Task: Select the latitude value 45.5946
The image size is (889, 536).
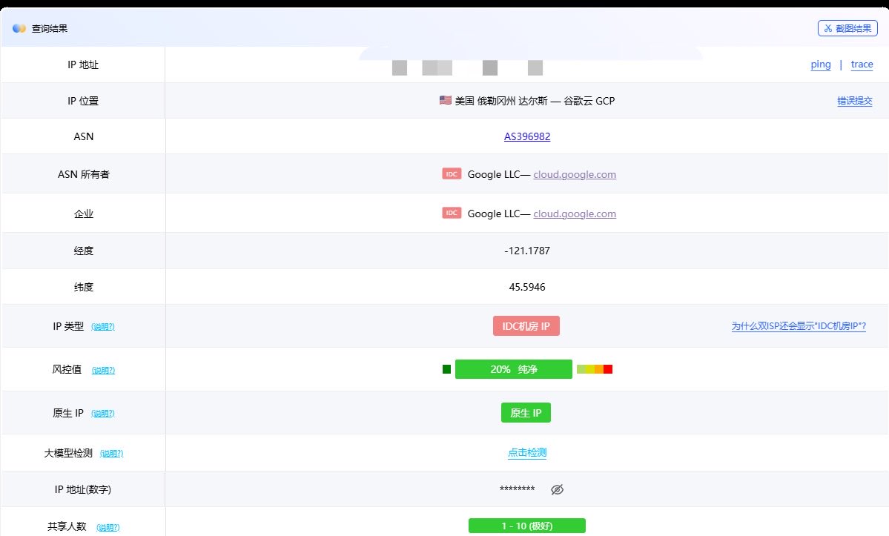Action: click(526, 287)
